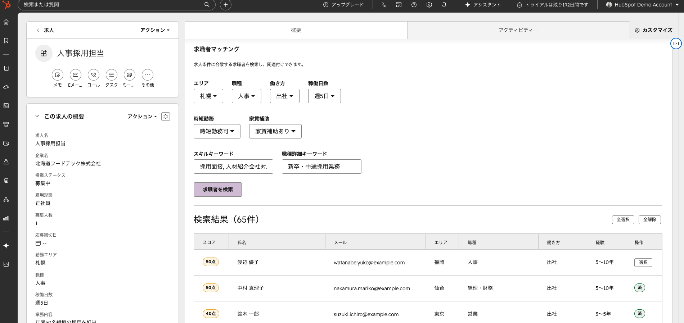Click the 求職者を検索 button

coord(218,190)
